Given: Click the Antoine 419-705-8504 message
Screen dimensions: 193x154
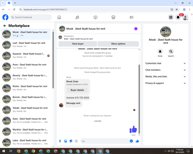Looking at the screenshot, I should 78,98.
